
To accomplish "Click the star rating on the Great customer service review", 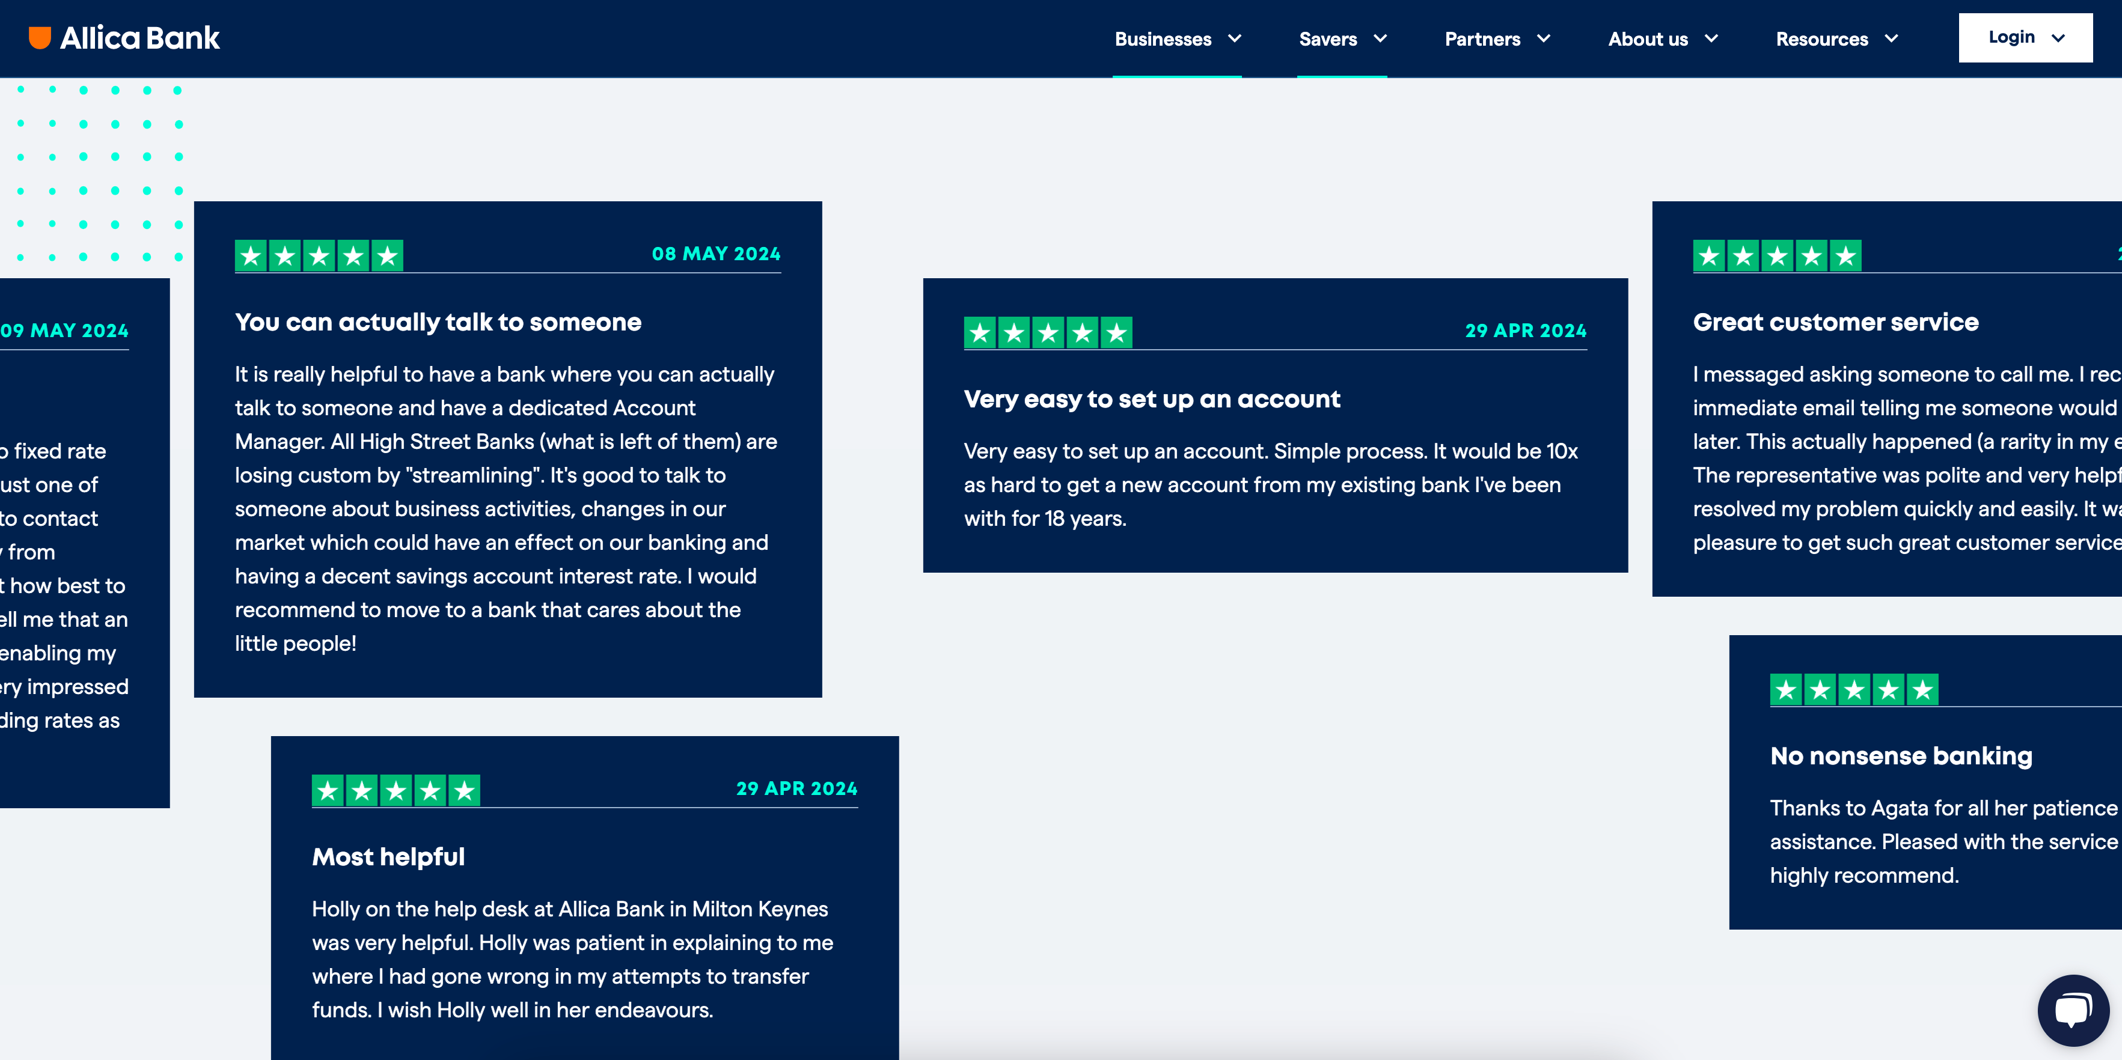I will [1777, 256].
